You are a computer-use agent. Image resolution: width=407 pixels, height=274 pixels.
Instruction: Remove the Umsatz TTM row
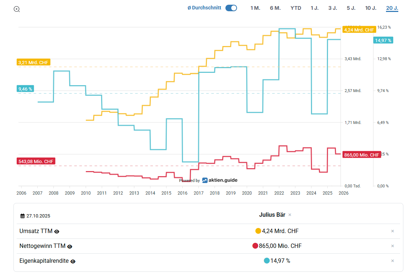click(x=393, y=231)
